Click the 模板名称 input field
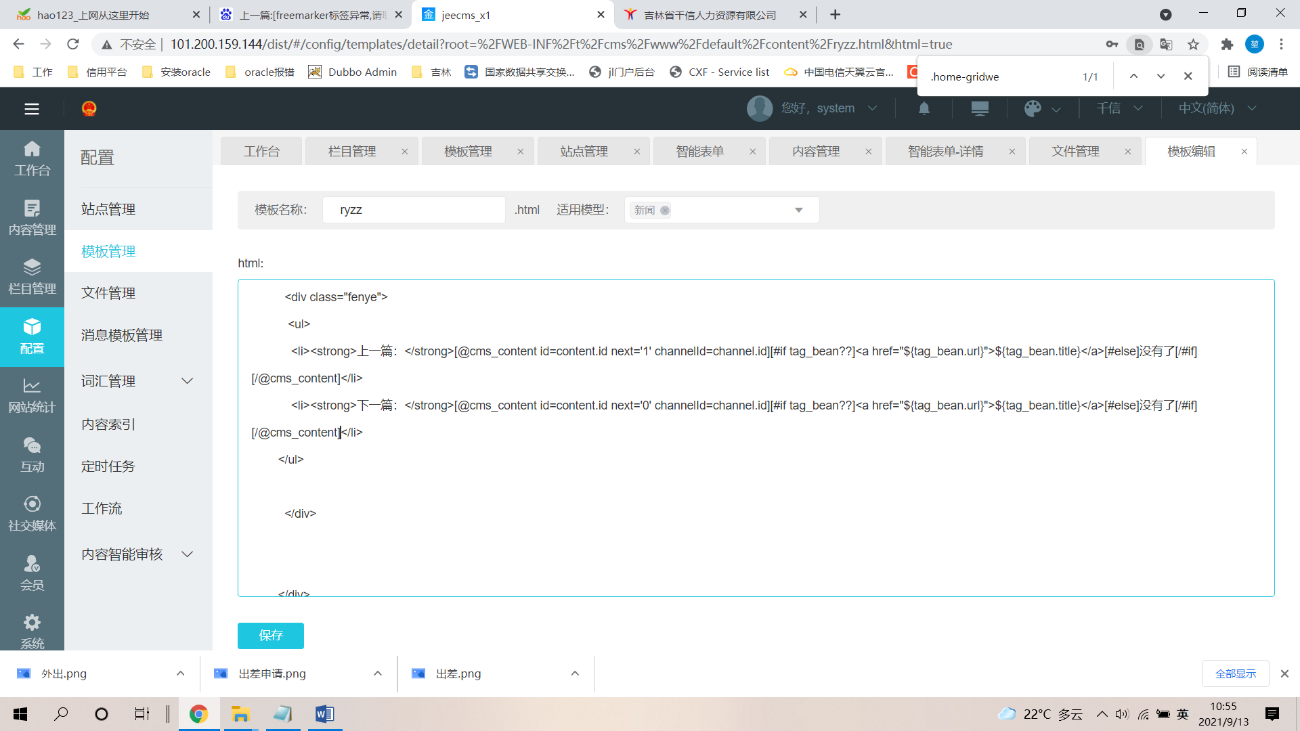Image resolution: width=1300 pixels, height=731 pixels. click(413, 210)
